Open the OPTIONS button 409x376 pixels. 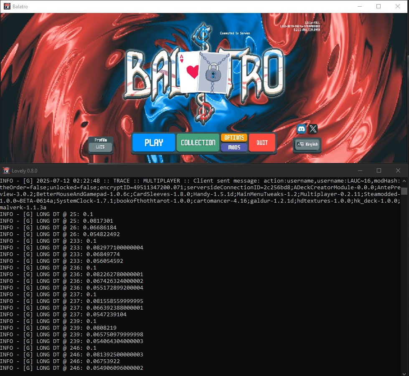pos(234,137)
